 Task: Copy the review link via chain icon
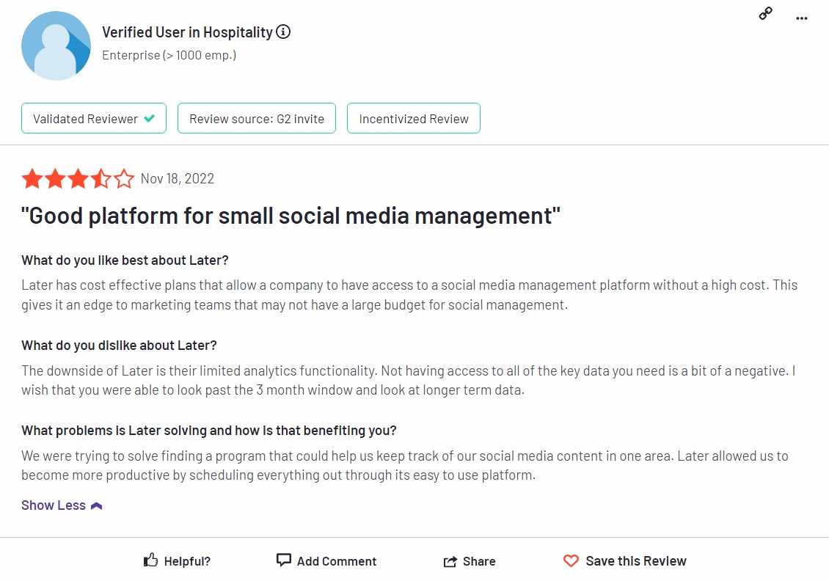click(x=766, y=13)
